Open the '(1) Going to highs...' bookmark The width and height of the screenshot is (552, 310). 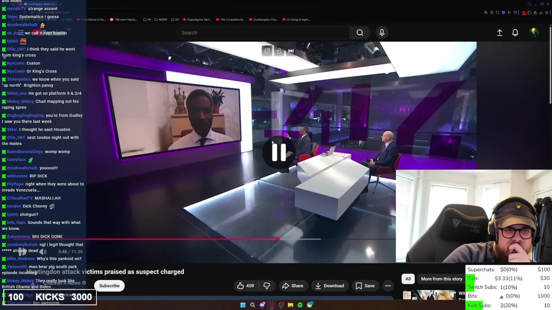(x=296, y=19)
